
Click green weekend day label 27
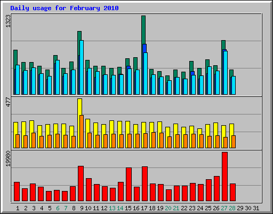[x=224, y=208]
